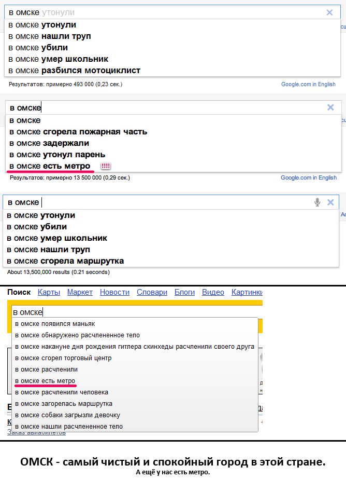The image size is (346, 493).
Task: Click the microphone voice search icon
Action: [318, 202]
